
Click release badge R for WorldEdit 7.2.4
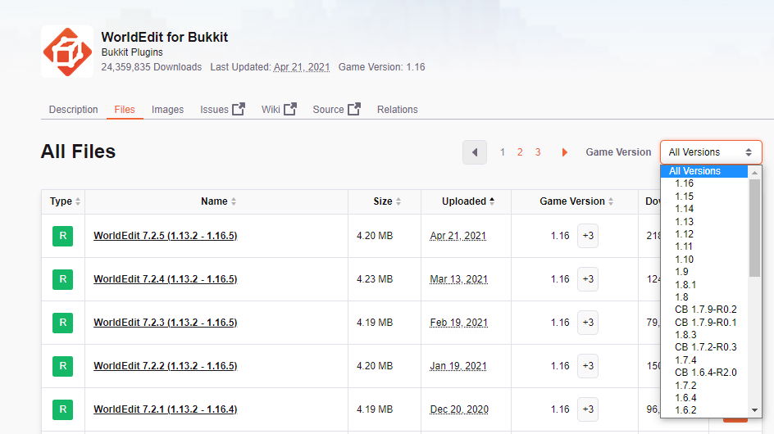(62, 279)
